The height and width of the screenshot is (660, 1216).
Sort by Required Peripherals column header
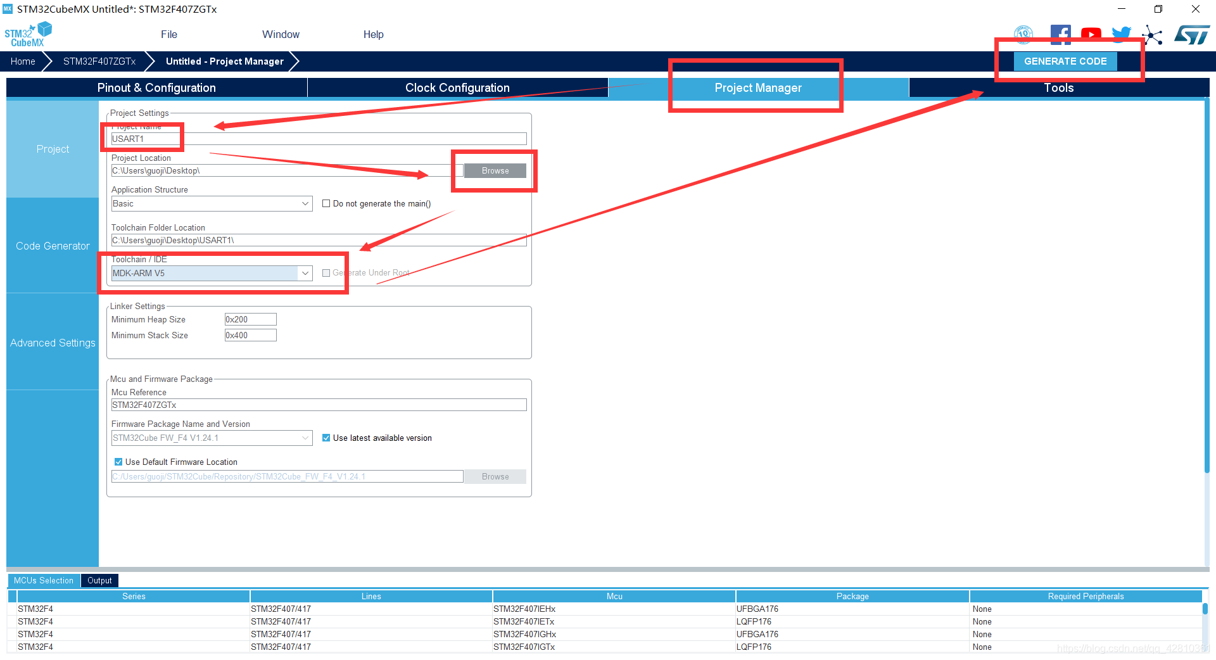[1086, 596]
